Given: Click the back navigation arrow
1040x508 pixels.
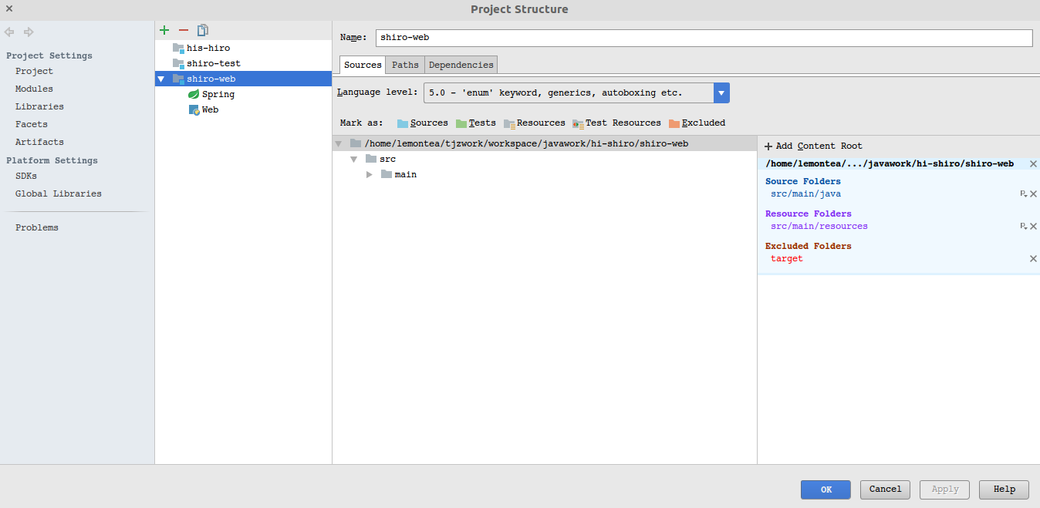Looking at the screenshot, I should pyautogui.click(x=9, y=32).
